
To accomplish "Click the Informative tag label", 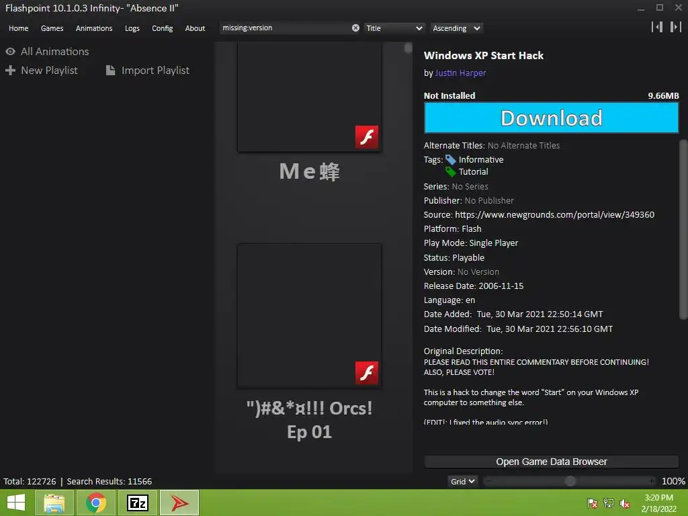I will (481, 160).
